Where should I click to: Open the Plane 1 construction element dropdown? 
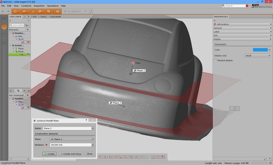[x=72, y=139]
